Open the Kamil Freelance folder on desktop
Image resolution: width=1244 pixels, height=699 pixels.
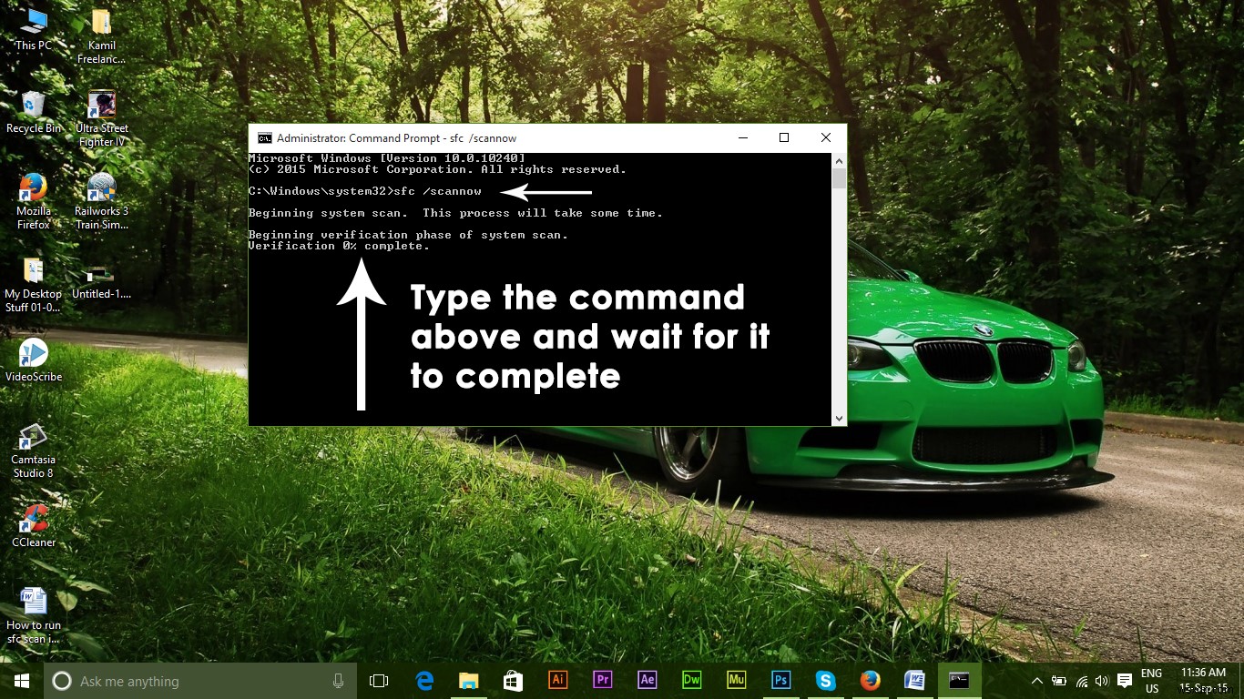[101, 36]
